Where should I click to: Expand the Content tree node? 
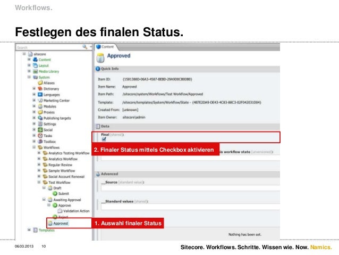[29, 60]
